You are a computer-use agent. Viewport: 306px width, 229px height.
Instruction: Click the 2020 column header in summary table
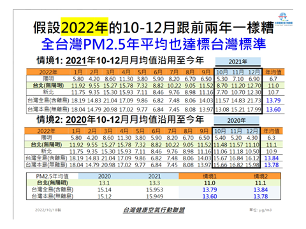(x=105, y=176)
